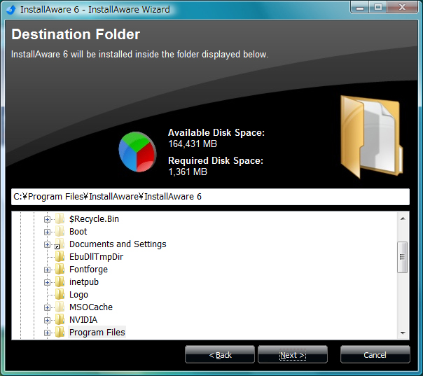
Task: Click the 1,361 MB required space value
Action: click(188, 172)
